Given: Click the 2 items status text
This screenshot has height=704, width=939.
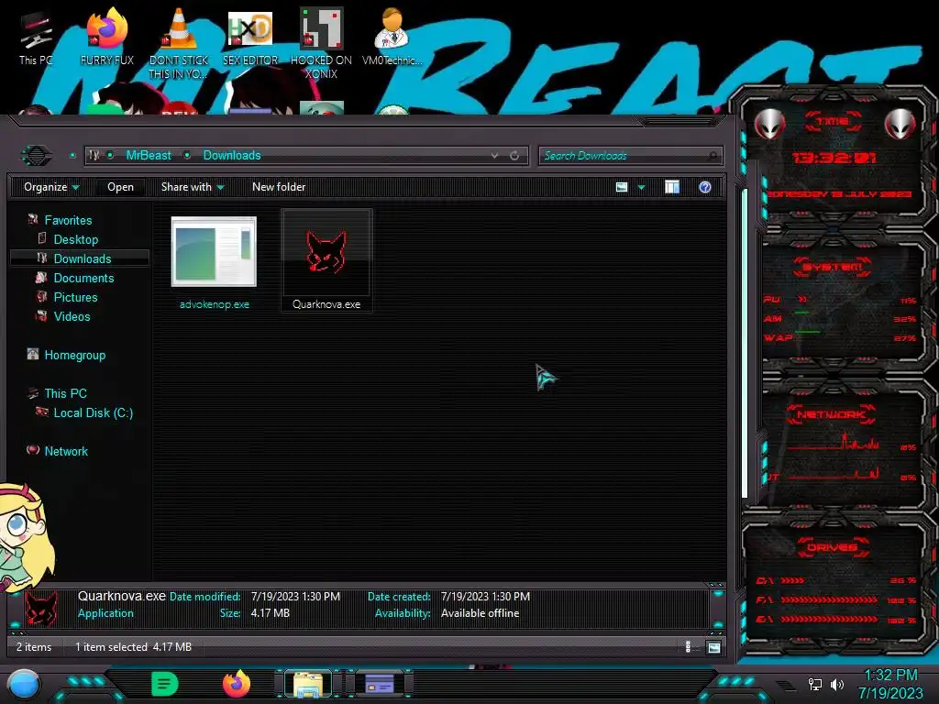Looking at the screenshot, I should click(x=34, y=646).
